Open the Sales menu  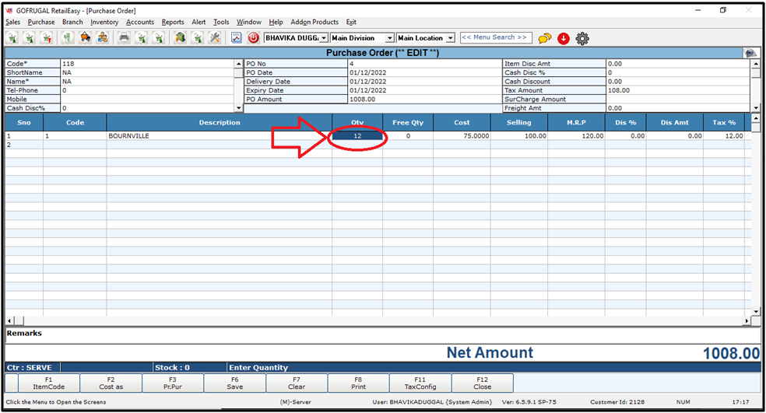pyautogui.click(x=12, y=22)
